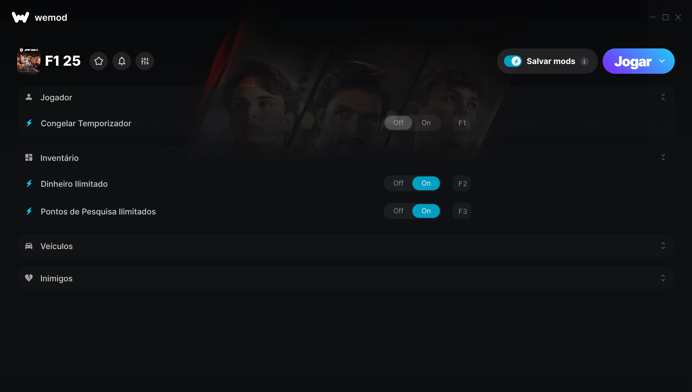Click lightning icon beside Dinheiro Ilimitado

coord(29,184)
